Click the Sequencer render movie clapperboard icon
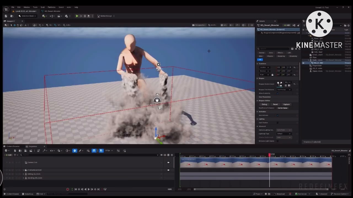 click(31, 151)
